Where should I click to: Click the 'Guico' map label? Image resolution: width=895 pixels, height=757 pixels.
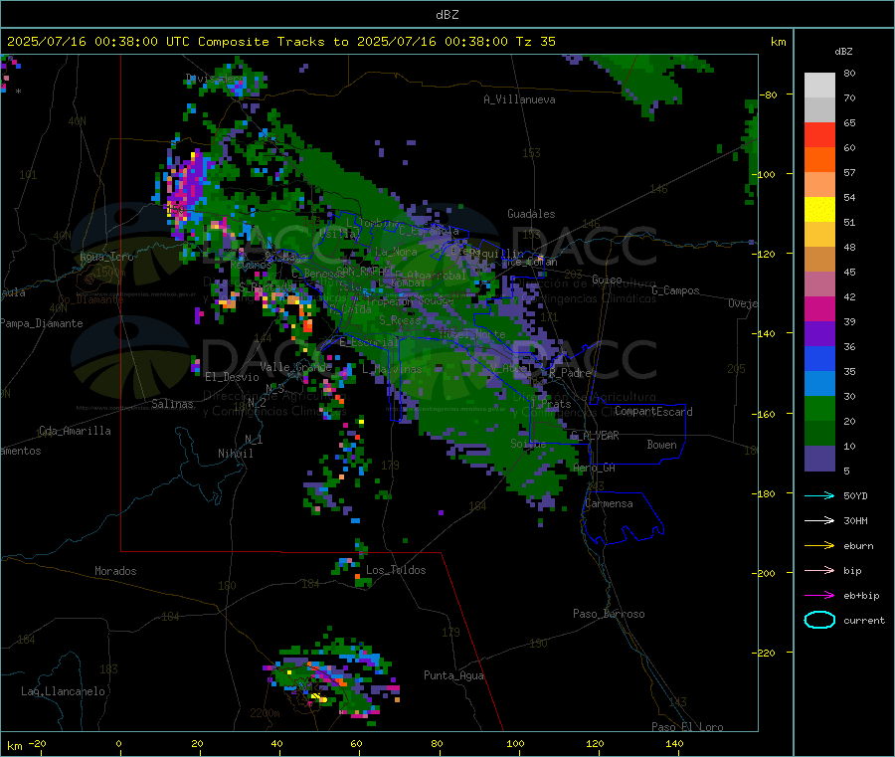[607, 280]
